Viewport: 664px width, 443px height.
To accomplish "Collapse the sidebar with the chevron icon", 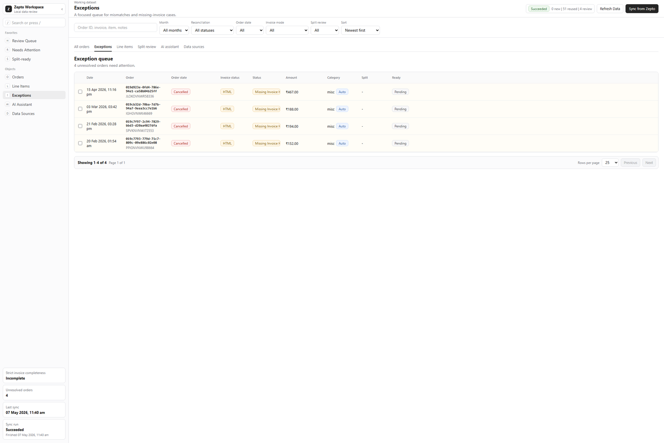I will pos(62,9).
